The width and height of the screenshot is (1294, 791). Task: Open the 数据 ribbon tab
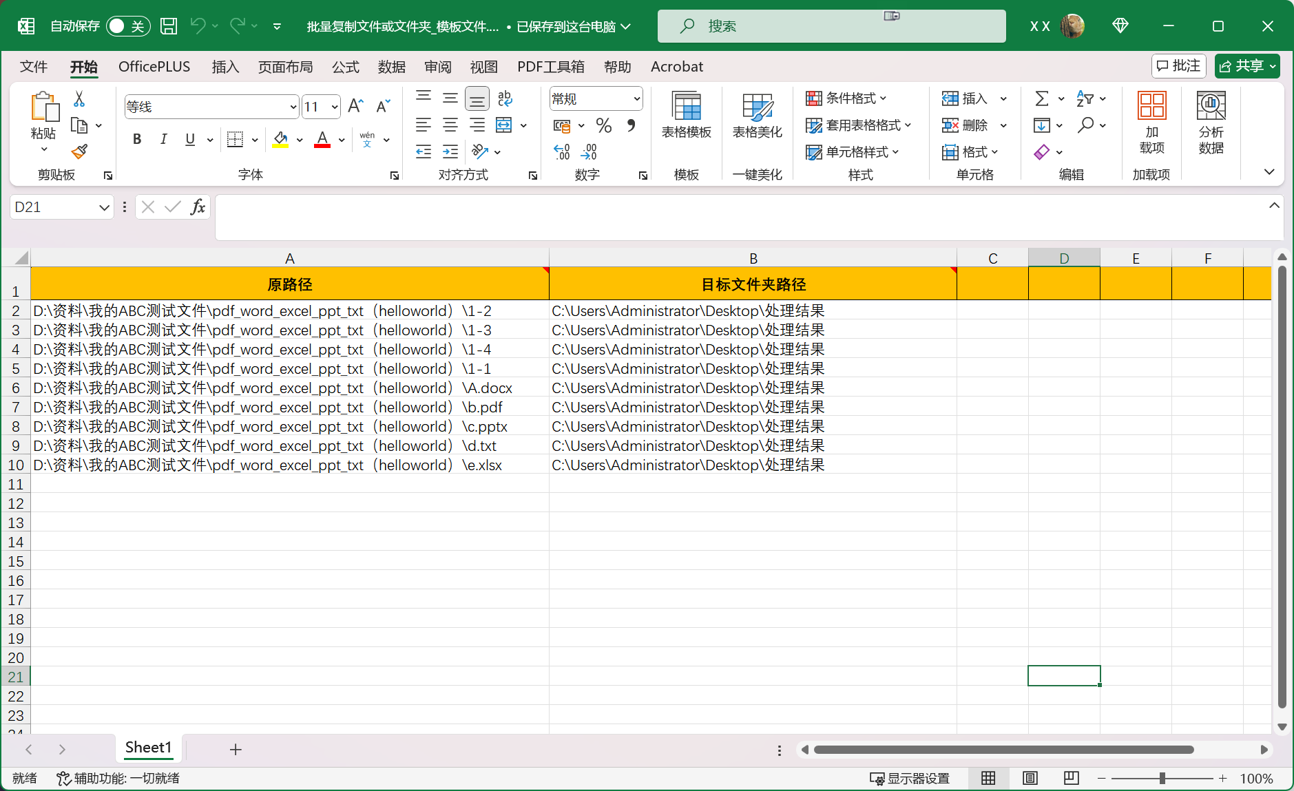[x=392, y=67]
